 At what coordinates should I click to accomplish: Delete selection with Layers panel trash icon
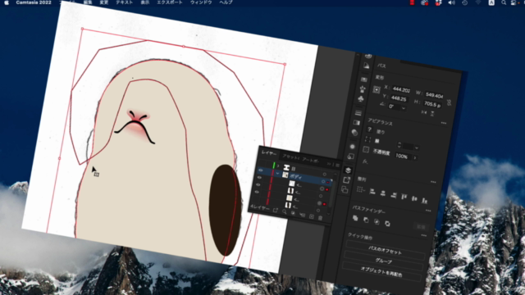click(320, 218)
